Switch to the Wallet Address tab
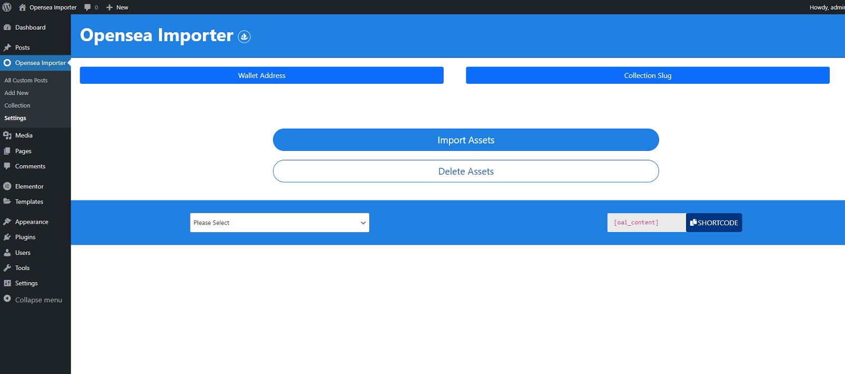The image size is (845, 374). point(261,75)
